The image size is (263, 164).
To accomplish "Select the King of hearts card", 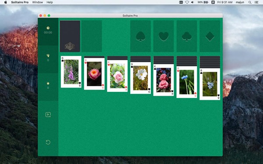I will pos(117,76).
